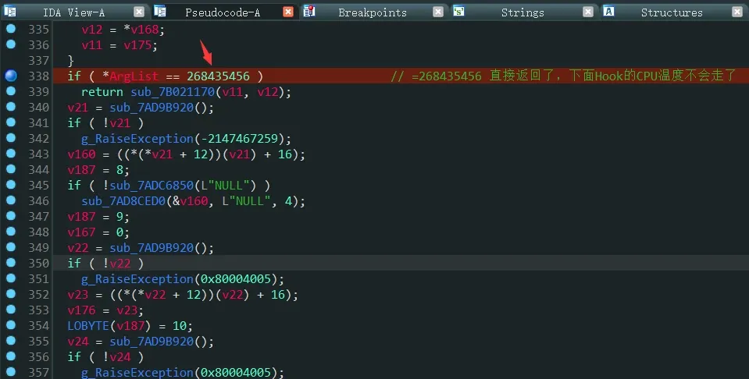Viewport: 749px width, 379px height.
Task: Remove the active breakpoint on line 338
Action: 10,76
